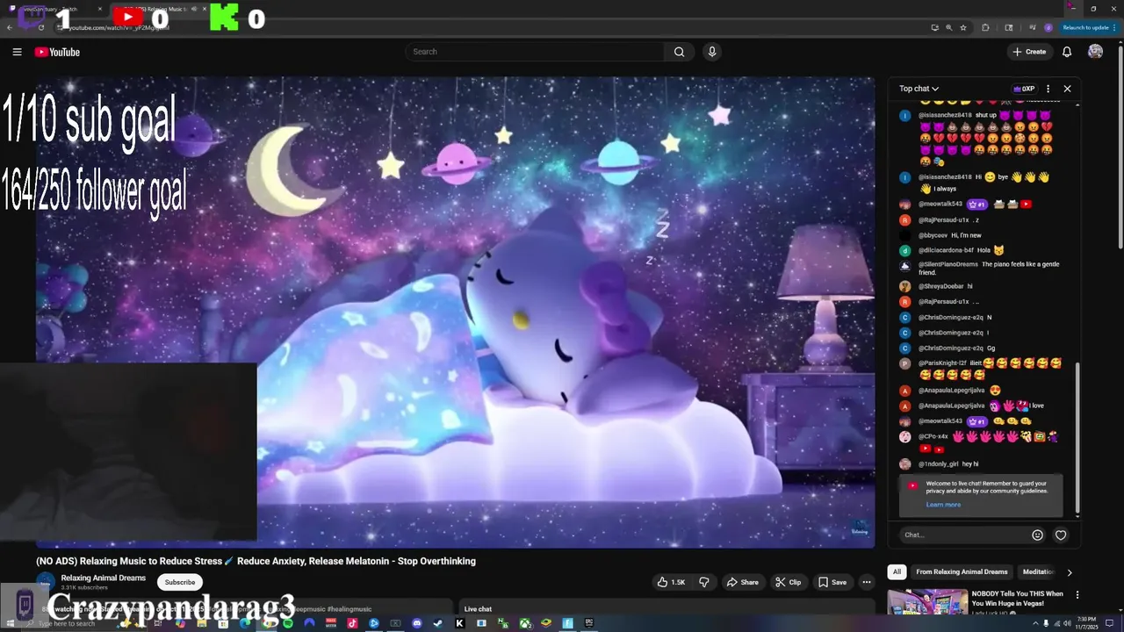Focus the YouTube search box
Viewport: 1124px width, 632px height.
[535, 52]
